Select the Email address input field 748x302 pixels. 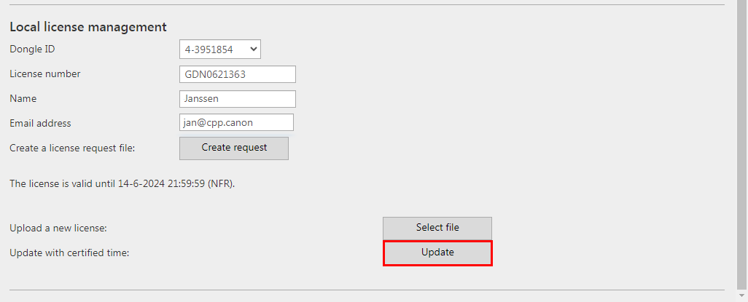[x=236, y=123]
